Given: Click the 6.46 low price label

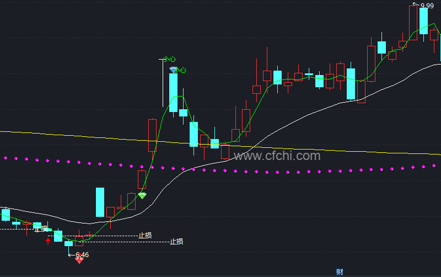Looking at the screenshot, I should 82,255.
